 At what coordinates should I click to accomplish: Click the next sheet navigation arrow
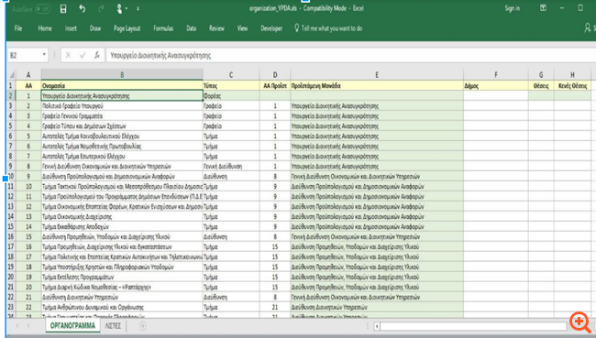pyautogui.click(x=28, y=326)
